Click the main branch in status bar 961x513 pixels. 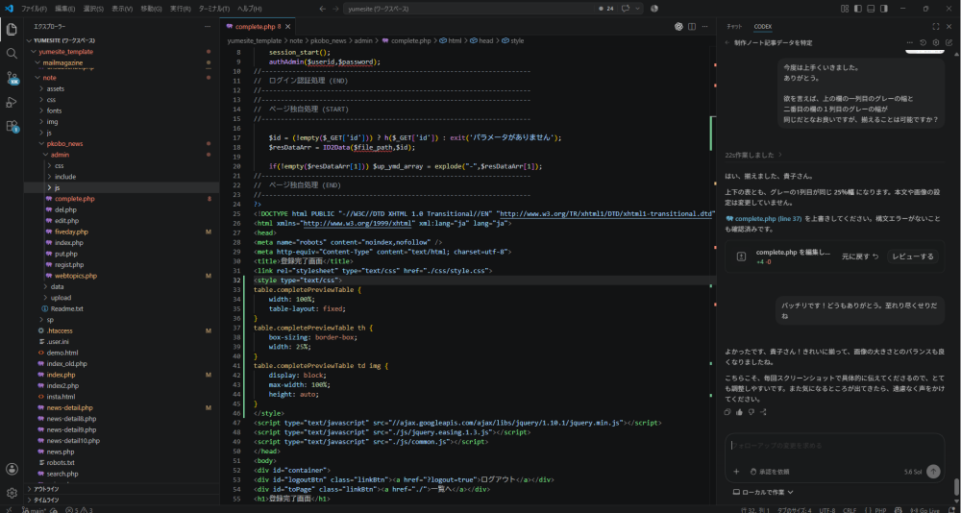tap(37, 510)
